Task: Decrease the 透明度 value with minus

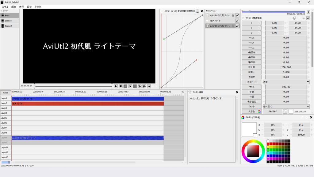Action: [x=263, y=77]
